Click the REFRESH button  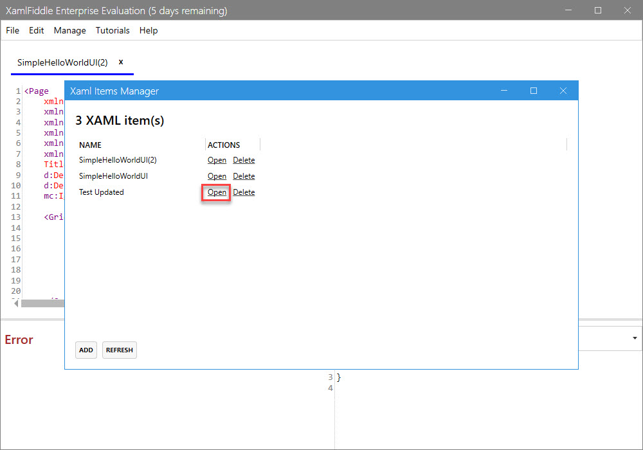[x=120, y=350]
